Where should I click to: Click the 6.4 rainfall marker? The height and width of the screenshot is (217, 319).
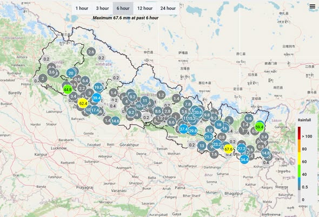[x=85, y=80]
